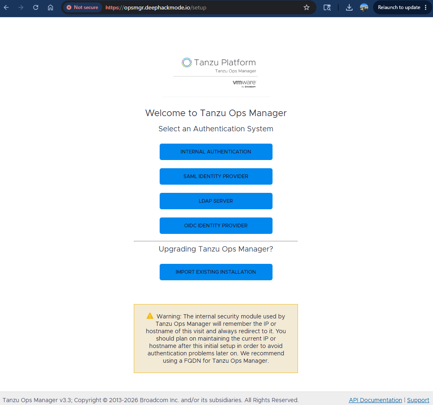Open the three-dot browser menu

[426, 7]
